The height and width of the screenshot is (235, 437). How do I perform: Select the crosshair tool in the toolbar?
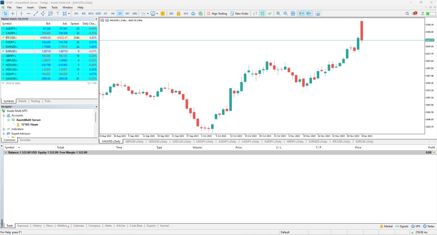[13, 13]
